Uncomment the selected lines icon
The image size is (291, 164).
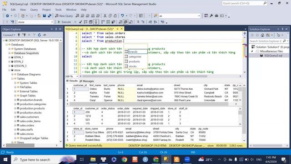point(143,22)
